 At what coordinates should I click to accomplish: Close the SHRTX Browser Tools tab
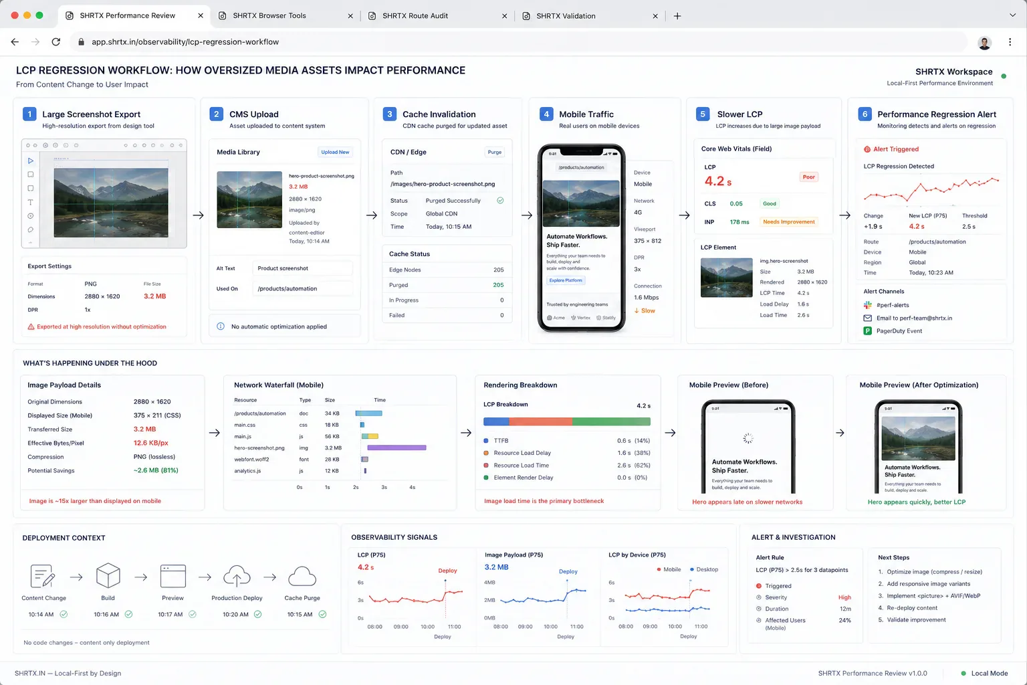(350, 16)
